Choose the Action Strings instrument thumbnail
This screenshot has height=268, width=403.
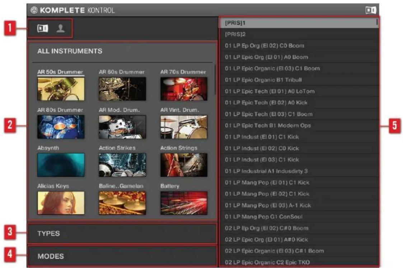tap(184, 165)
